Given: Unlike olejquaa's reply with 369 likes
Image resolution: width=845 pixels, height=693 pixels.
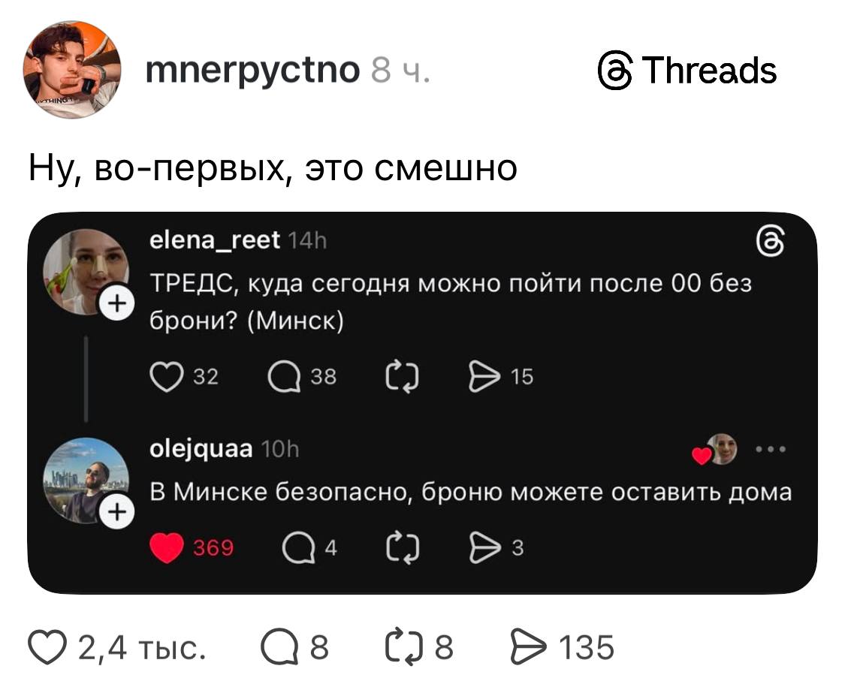Looking at the screenshot, I should [167, 549].
